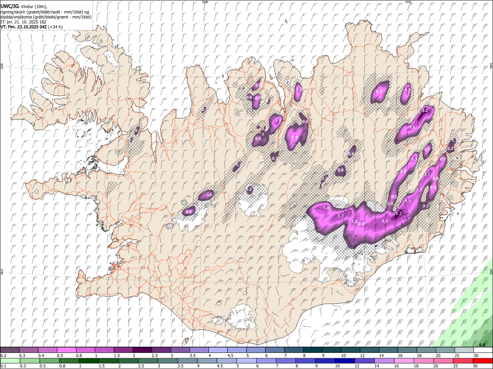Click the bright pink 0.5–0.8 swatch in upper legend
The image size is (493, 369).
[66, 350]
